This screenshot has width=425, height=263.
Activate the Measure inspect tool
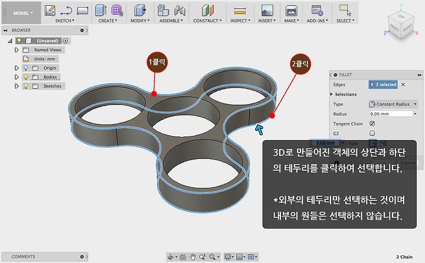[240, 11]
